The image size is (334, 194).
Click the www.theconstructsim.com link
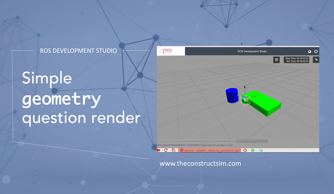(200, 163)
